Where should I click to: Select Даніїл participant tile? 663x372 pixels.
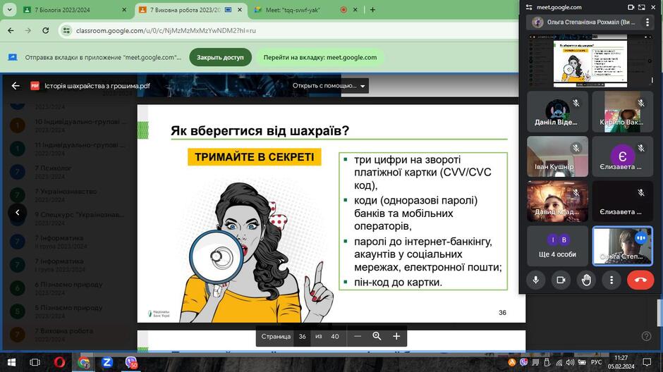point(558,111)
